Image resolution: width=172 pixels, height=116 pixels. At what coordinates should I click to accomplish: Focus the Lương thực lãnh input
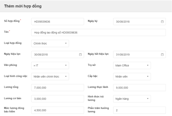click(x=139, y=88)
